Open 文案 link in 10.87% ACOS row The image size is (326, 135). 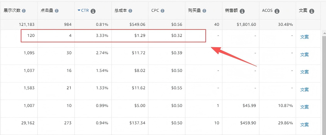point(305,107)
